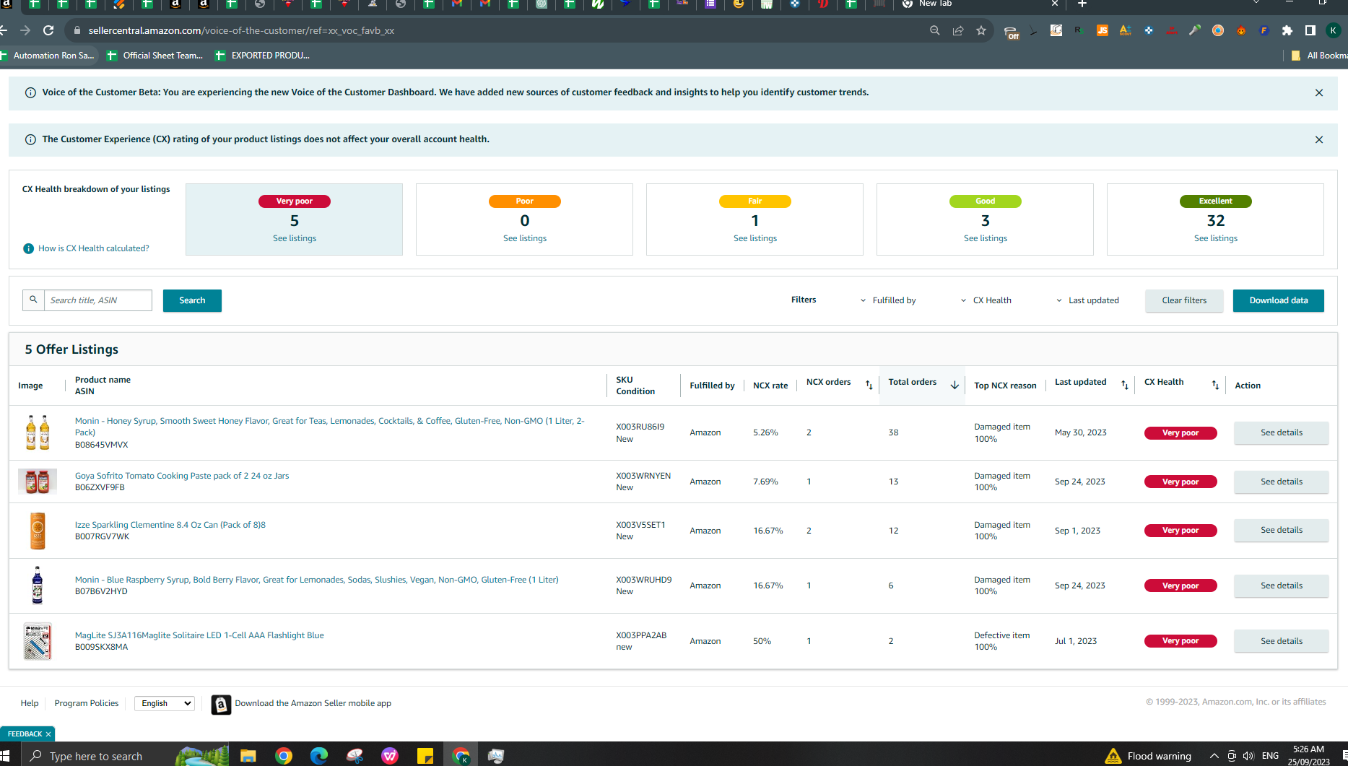Open EXPORTED PRODU... bookmark
This screenshot has width=1348, height=766.
[x=263, y=56]
